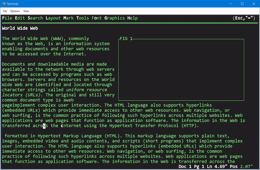Click the italic 'uniform resource' text
This screenshot has height=170, width=260.
click(x=87, y=90)
